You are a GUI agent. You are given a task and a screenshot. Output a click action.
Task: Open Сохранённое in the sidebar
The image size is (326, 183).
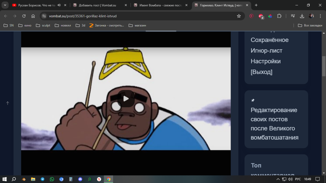coord(269,40)
